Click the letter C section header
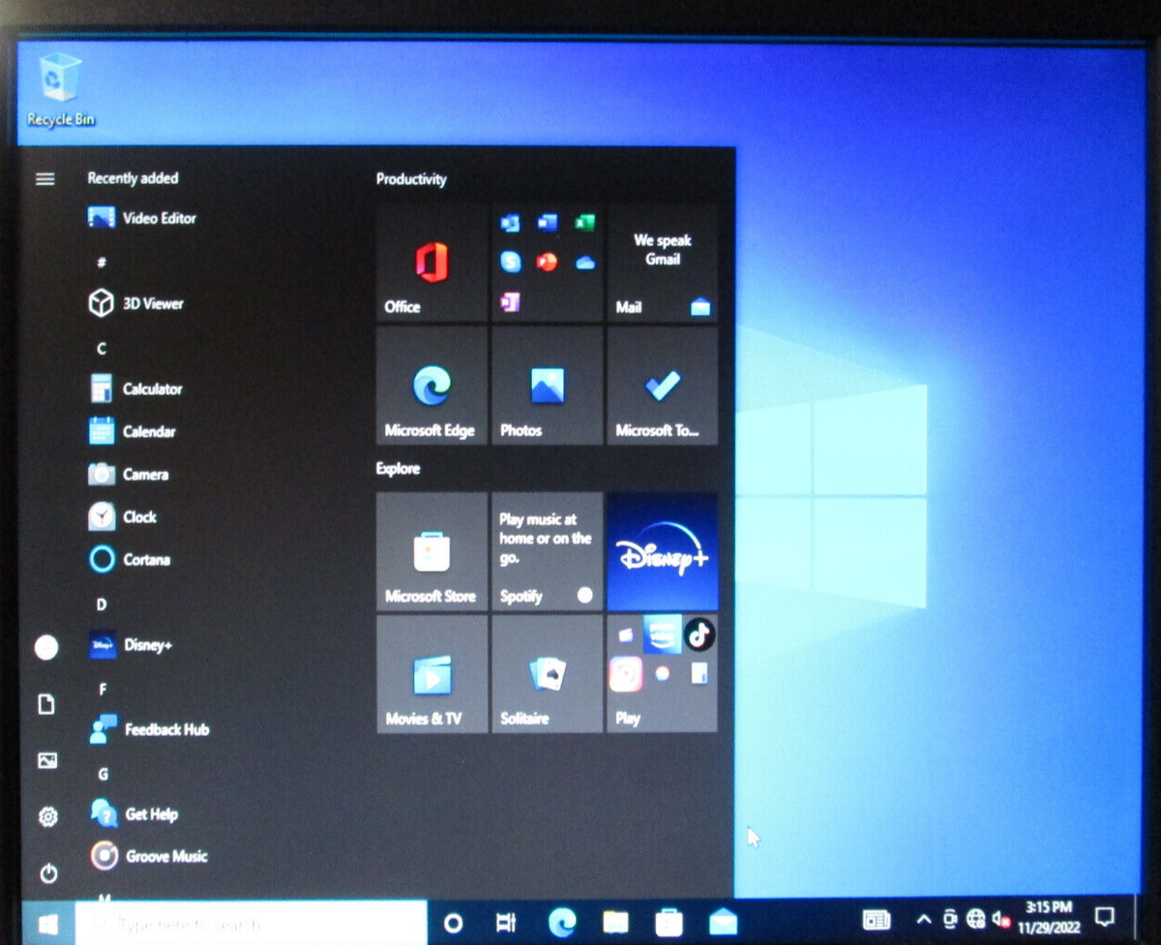The height and width of the screenshot is (945, 1161). [x=102, y=347]
